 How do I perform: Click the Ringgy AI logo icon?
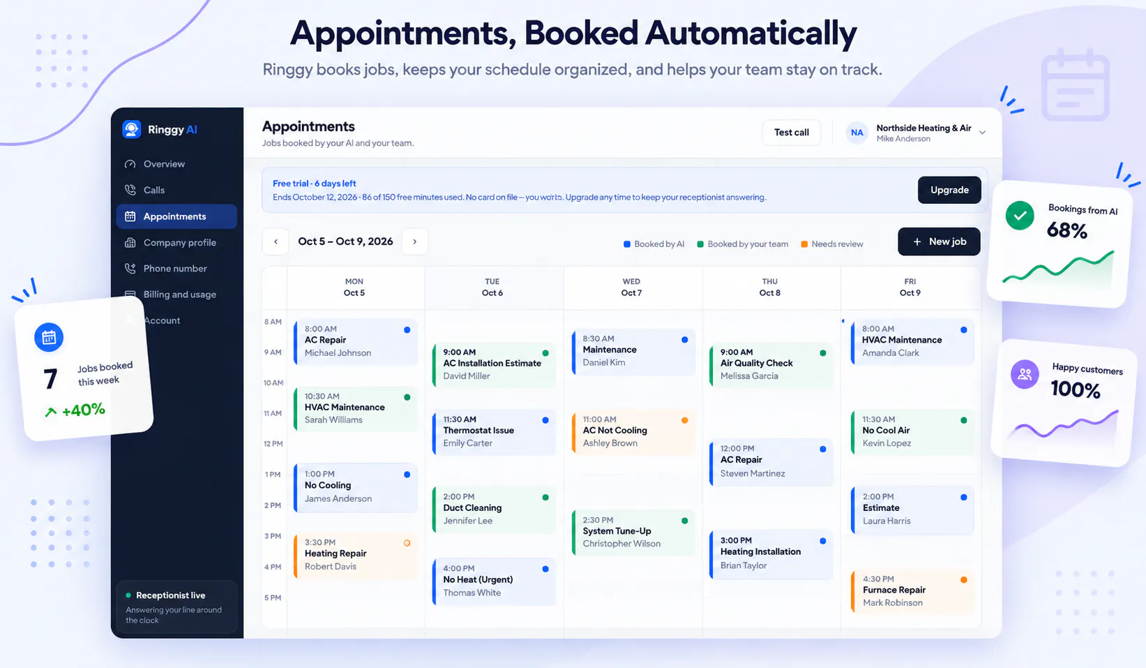click(x=132, y=129)
